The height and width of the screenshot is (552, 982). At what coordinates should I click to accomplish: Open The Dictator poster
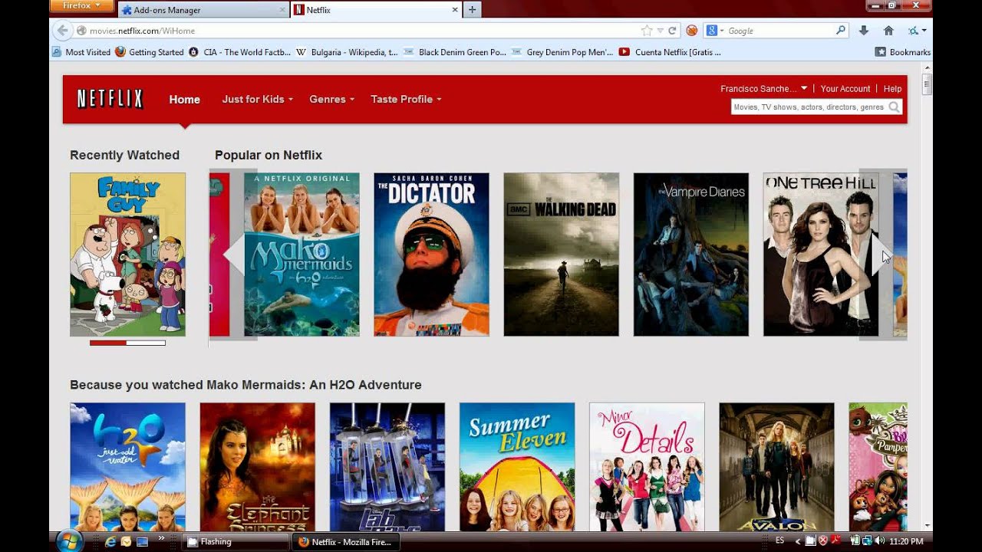(431, 255)
